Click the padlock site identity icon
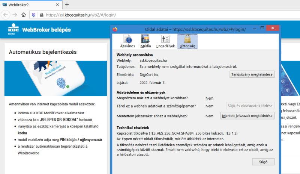The height and width of the screenshot is (174, 300). pyautogui.click(x=42, y=15)
